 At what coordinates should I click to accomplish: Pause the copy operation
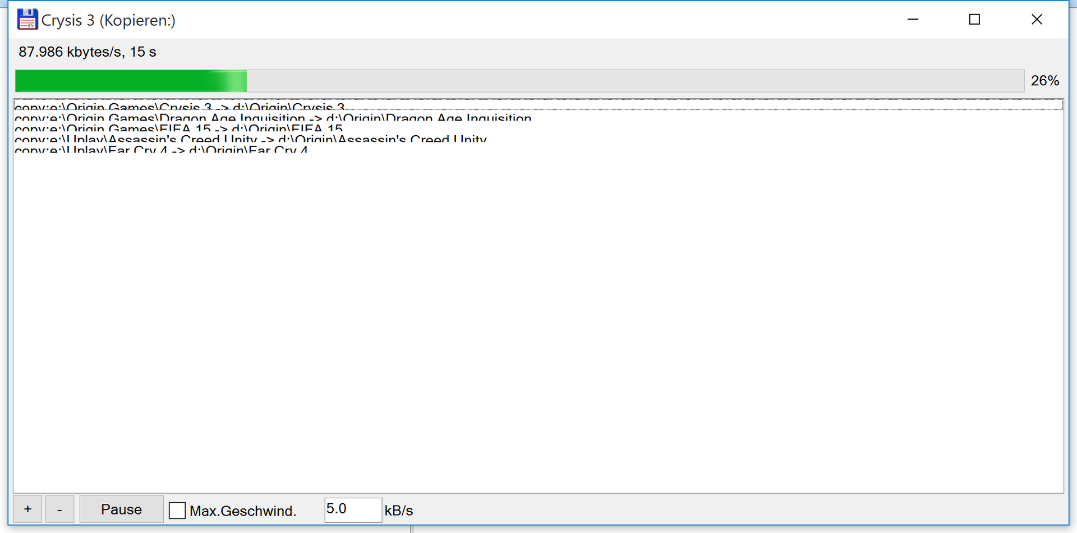point(121,509)
